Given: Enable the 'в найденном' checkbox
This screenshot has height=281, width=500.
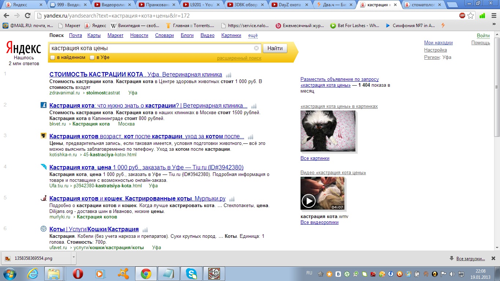Looking at the screenshot, I should [52, 57].
